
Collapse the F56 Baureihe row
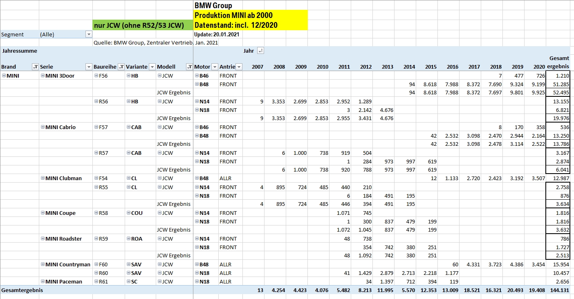(96, 76)
